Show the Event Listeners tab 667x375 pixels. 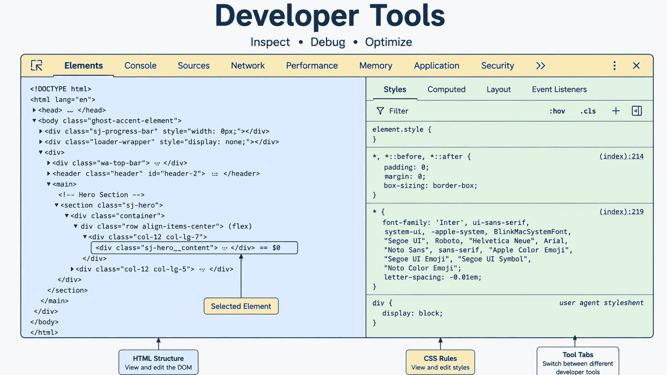pyautogui.click(x=559, y=89)
